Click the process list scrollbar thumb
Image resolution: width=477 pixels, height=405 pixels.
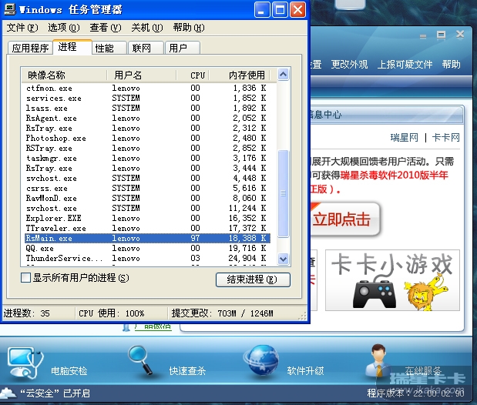[284, 193]
